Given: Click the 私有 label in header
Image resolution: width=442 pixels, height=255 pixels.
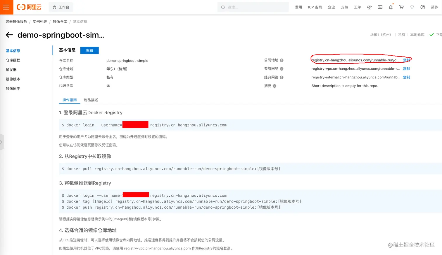Looking at the screenshot, I should (x=401, y=35).
